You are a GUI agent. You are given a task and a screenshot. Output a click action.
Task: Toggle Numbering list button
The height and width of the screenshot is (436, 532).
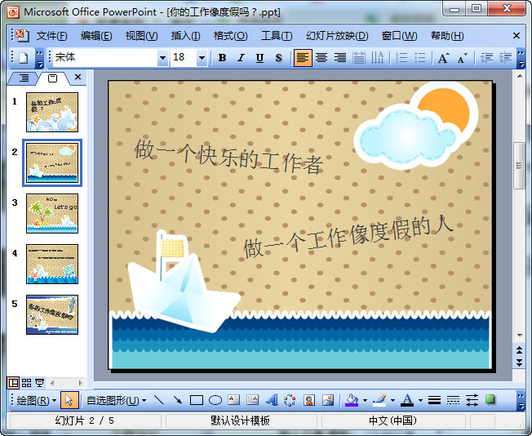point(401,58)
